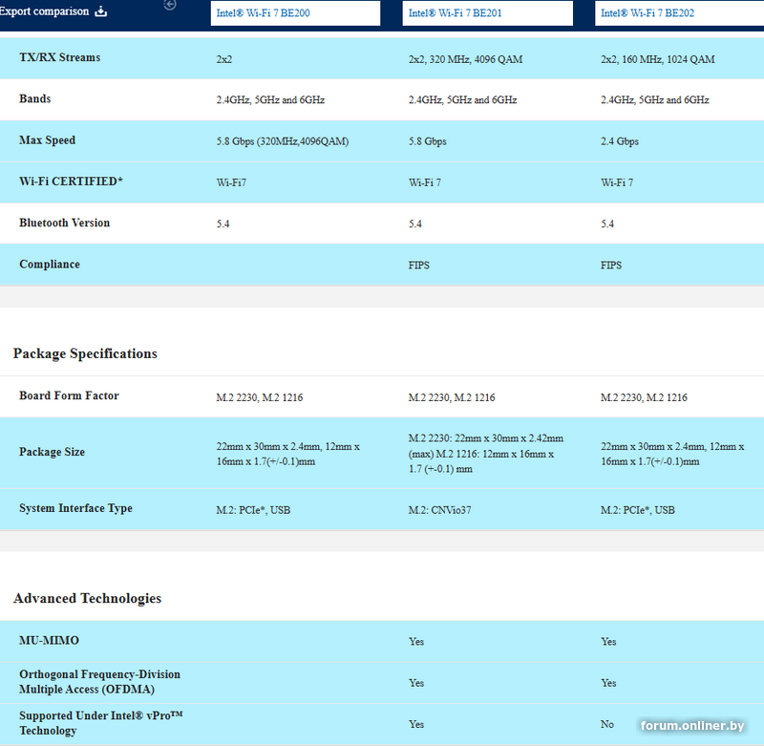Click the Advanced Technologies section heading
Viewport: 764px width, 746px height.
87,599
